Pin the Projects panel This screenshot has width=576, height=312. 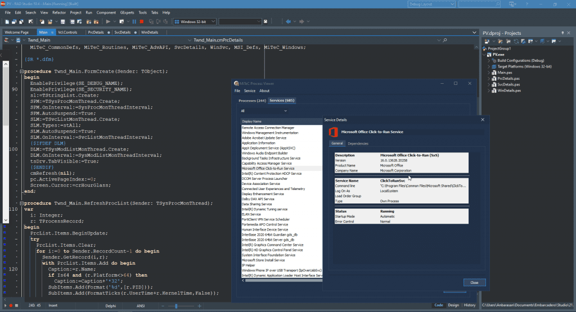tap(562, 33)
